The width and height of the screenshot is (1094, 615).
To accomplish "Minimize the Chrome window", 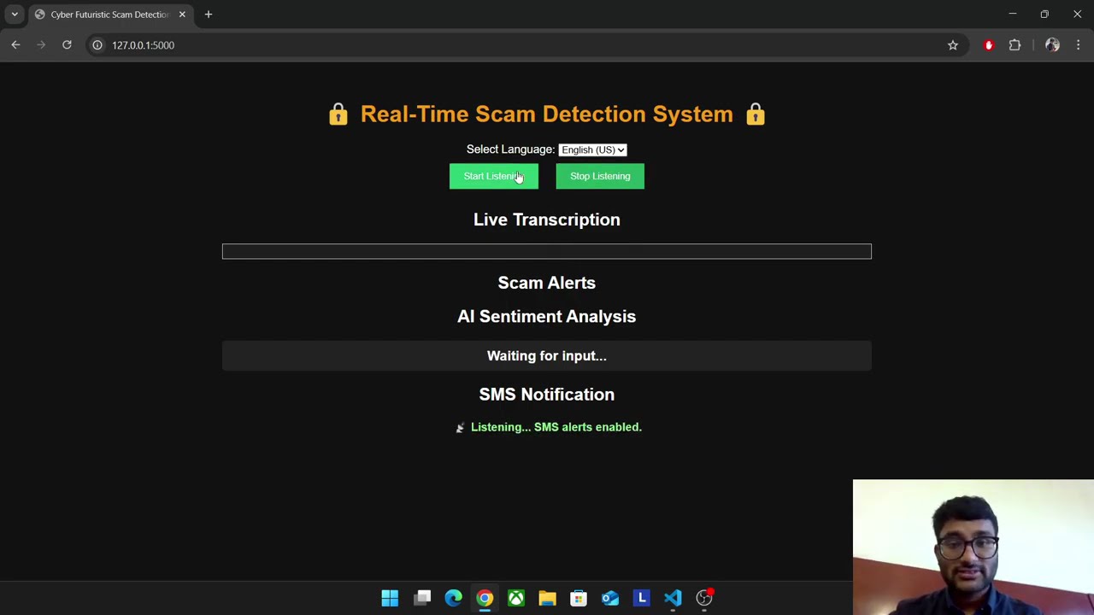I will [1012, 15].
